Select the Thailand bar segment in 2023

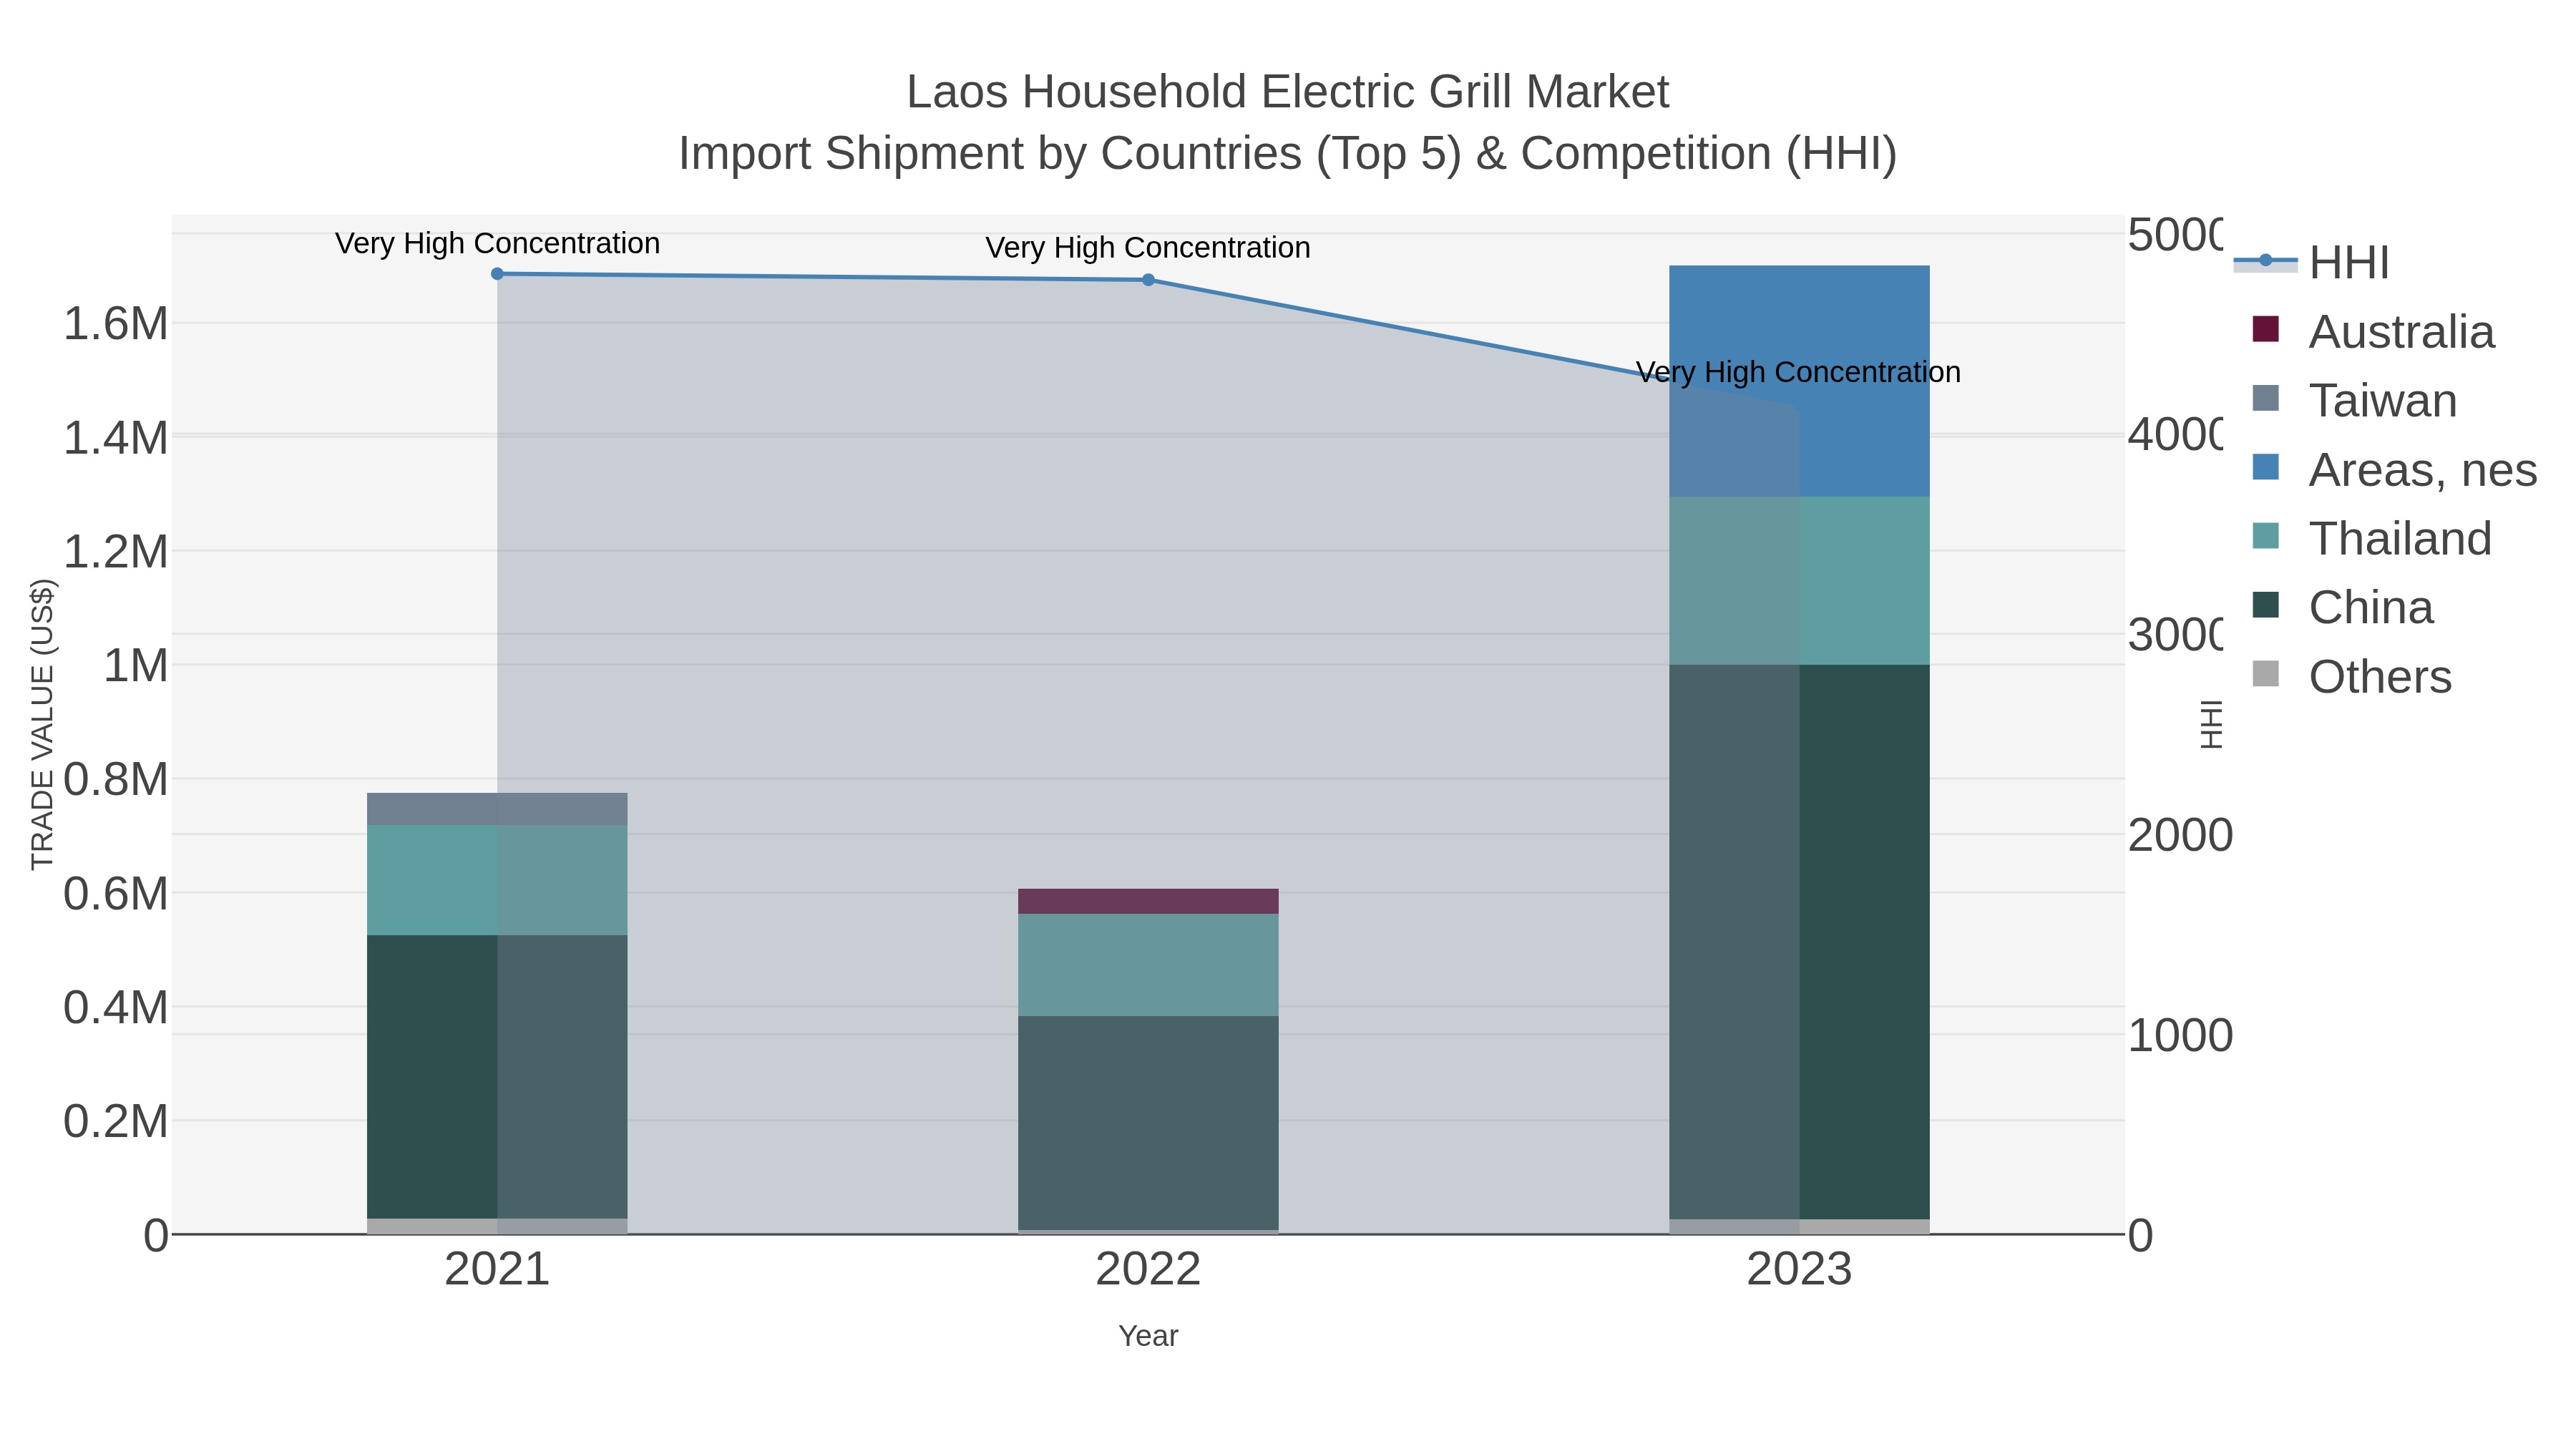[x=1799, y=581]
